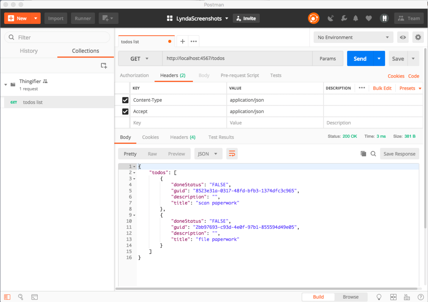Send the request
The image size is (428, 302).
click(x=360, y=58)
